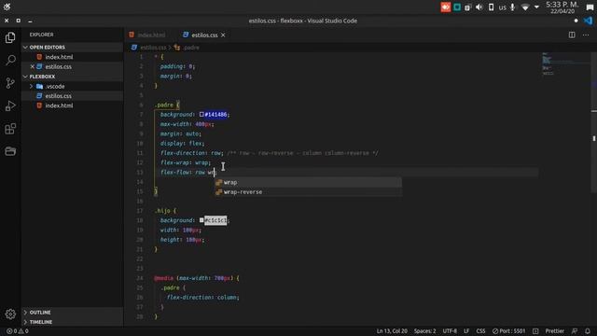Click estilos.css in the breadcrumb
The width and height of the screenshot is (597, 336).
coord(153,48)
